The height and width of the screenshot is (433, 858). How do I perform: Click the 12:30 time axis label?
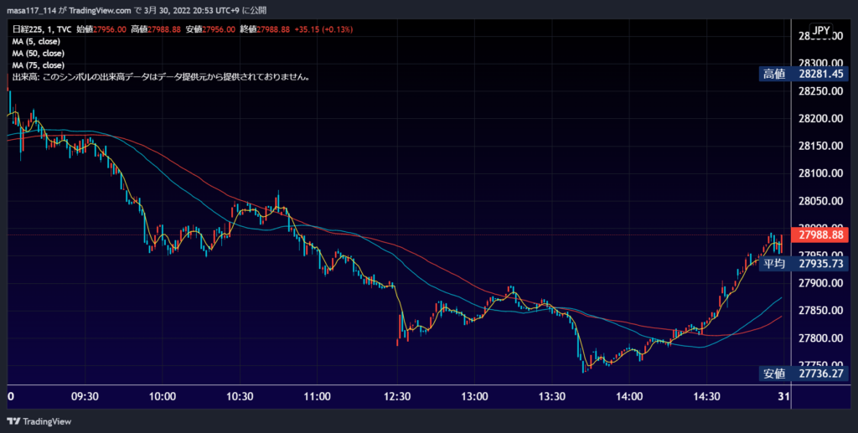coord(397,397)
